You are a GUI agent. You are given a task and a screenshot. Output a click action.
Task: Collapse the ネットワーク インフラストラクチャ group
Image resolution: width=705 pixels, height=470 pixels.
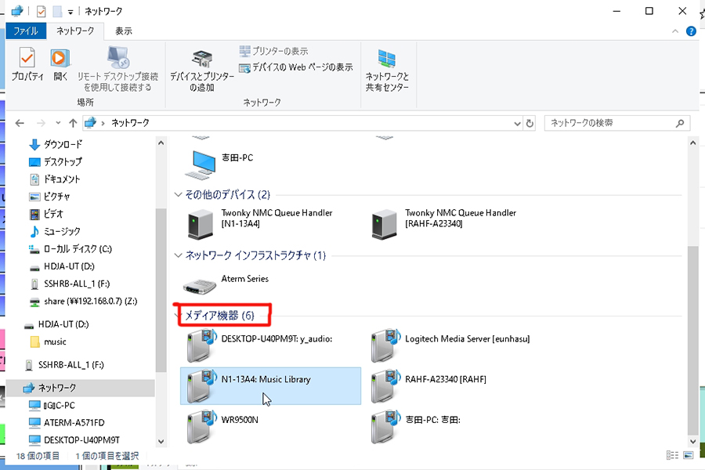(178, 256)
